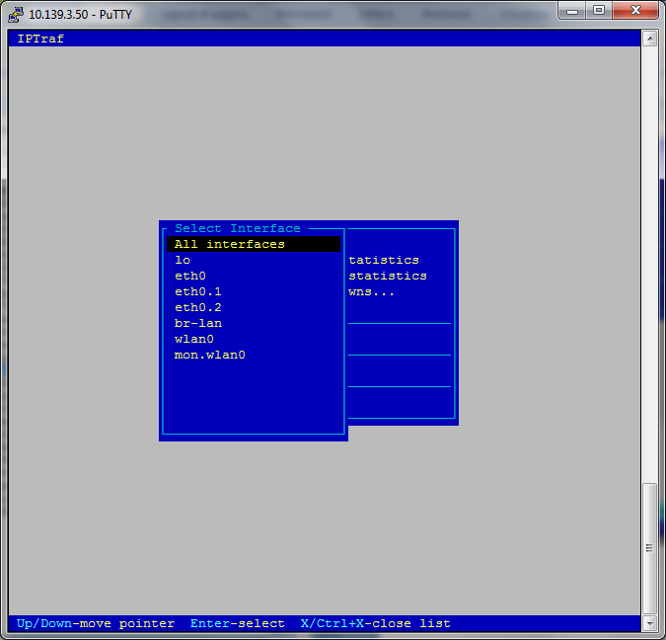This screenshot has width=666, height=640.
Task: Click the terminal scrollbar thumb
Action: 649,547
